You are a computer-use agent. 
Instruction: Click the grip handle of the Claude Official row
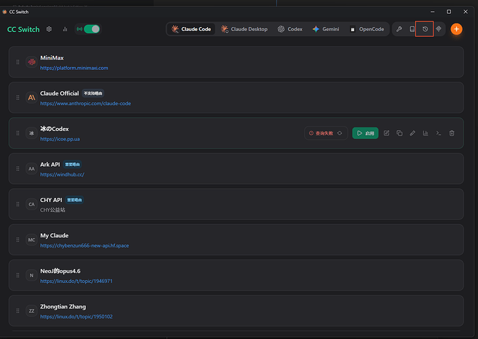point(18,98)
